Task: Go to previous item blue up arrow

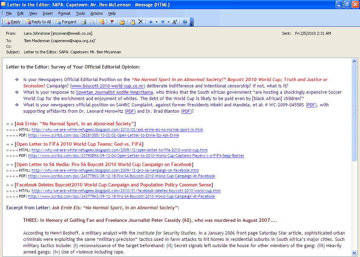Action: [x=150, y=22]
